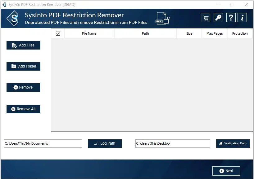Click the My Documents log path field
This screenshot has height=179, width=254.
[x=43, y=143]
